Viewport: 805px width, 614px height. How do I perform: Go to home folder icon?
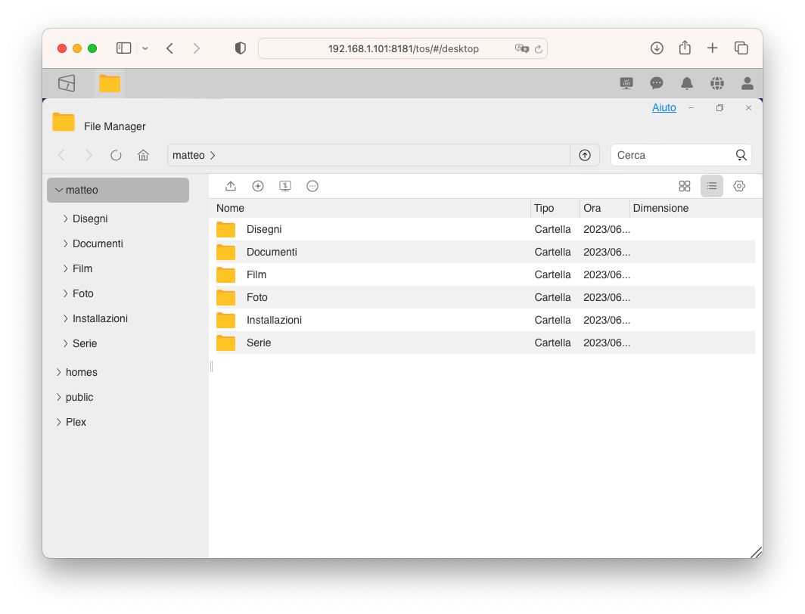click(143, 155)
